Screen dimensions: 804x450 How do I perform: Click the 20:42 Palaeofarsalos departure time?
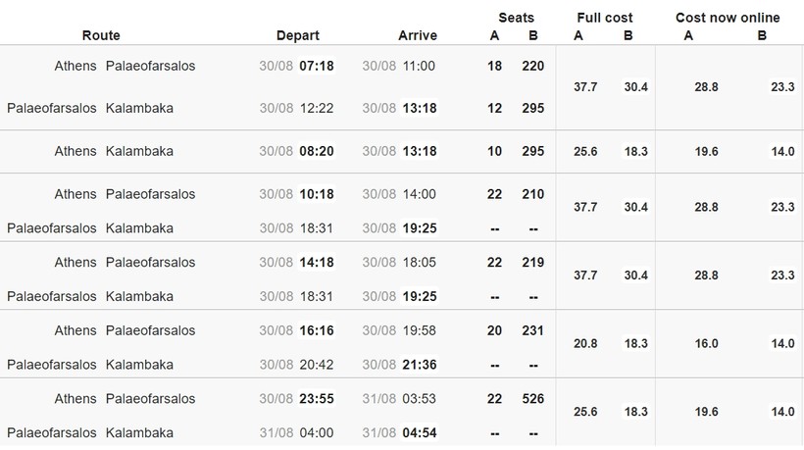pyautogui.click(x=317, y=365)
